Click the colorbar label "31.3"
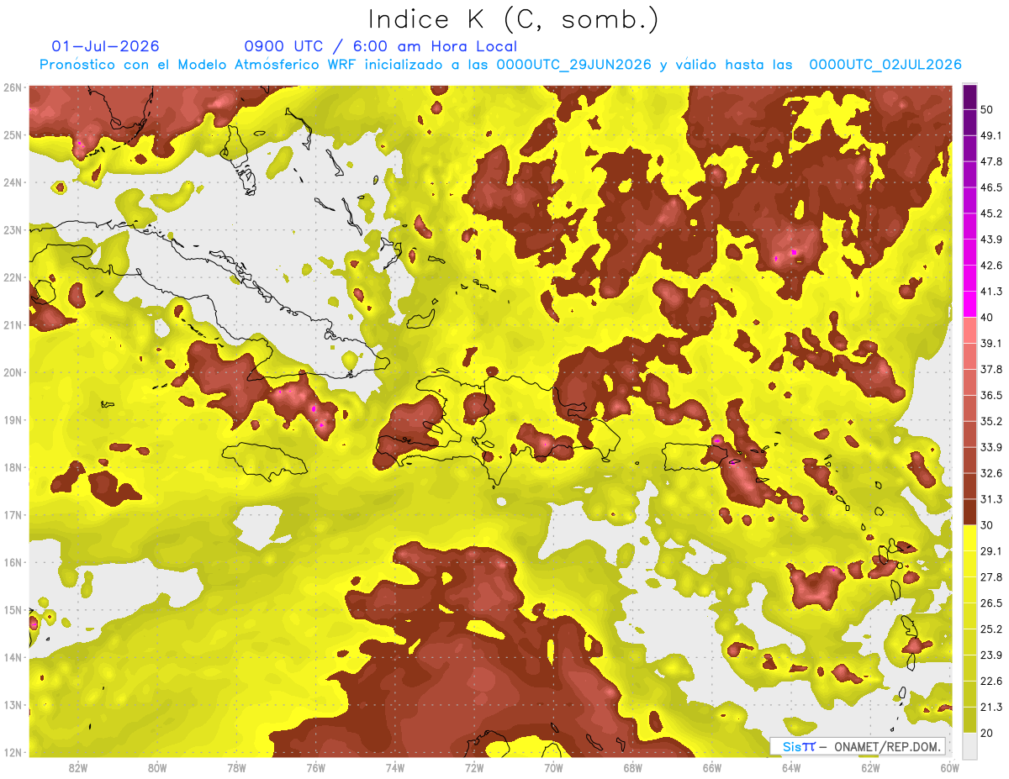Screen dimensions: 1009x779 click(x=990, y=499)
